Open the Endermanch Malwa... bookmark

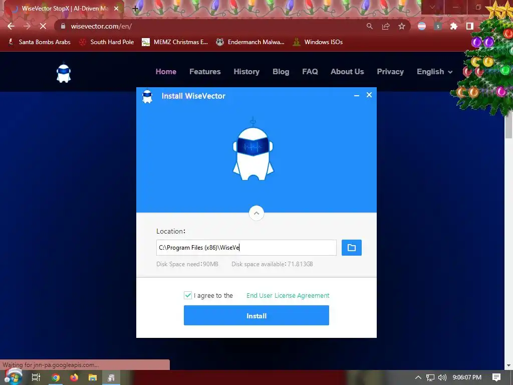(250, 42)
